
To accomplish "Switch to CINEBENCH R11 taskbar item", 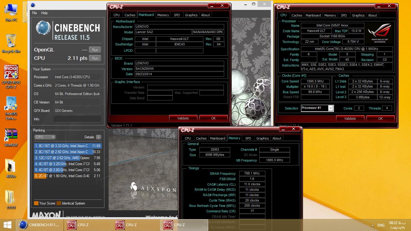I will [x=40, y=225].
